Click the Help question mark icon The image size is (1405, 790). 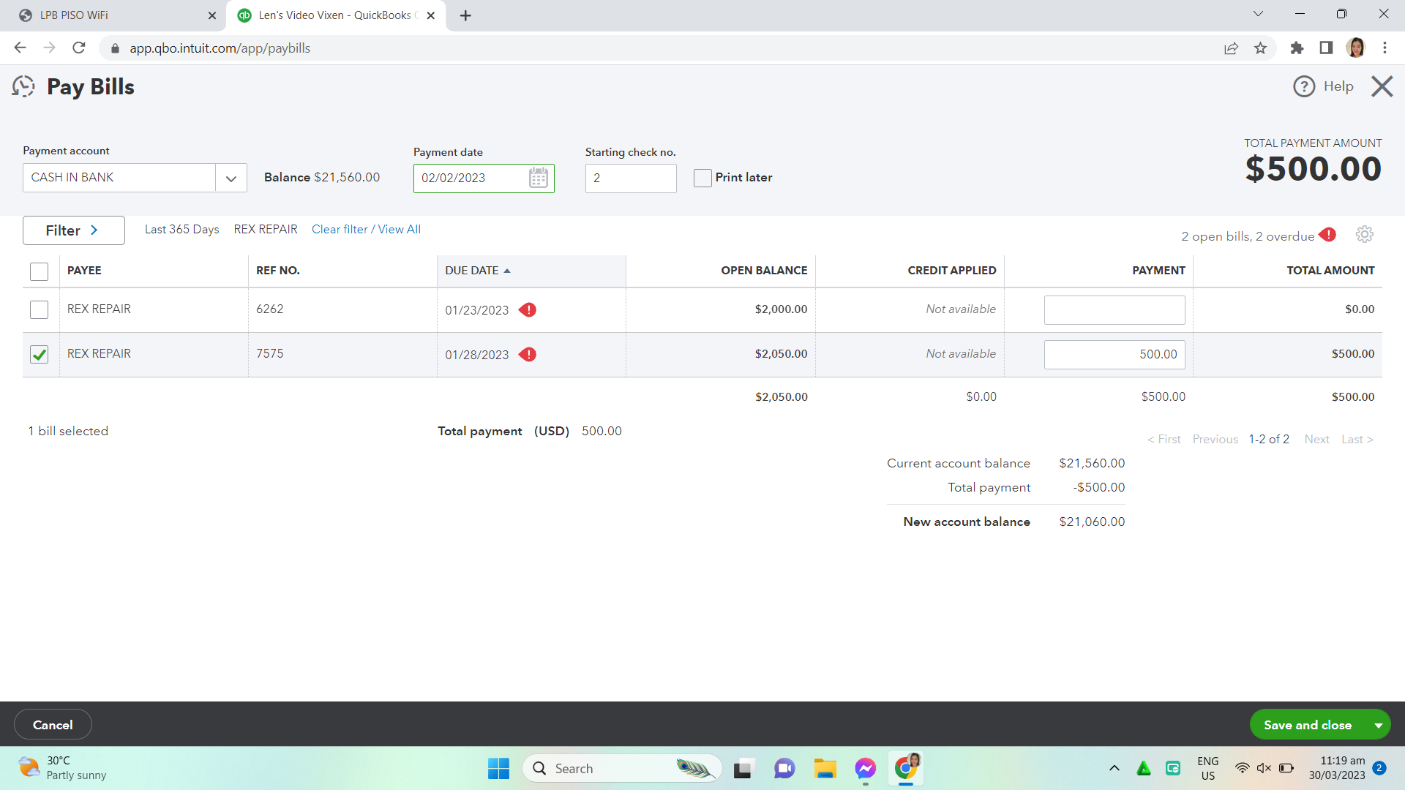1303,86
